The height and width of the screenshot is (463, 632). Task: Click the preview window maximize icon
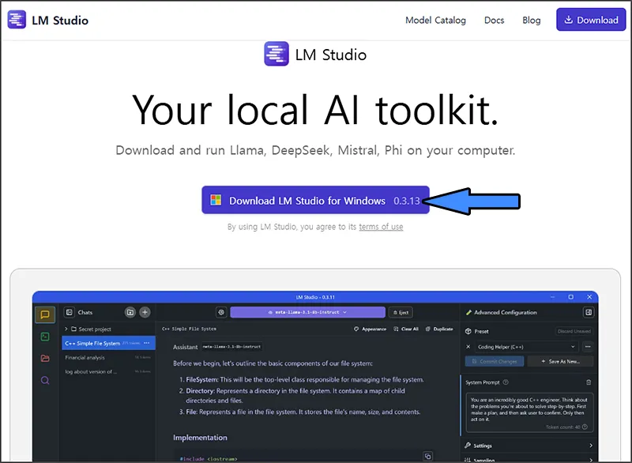tap(570, 297)
